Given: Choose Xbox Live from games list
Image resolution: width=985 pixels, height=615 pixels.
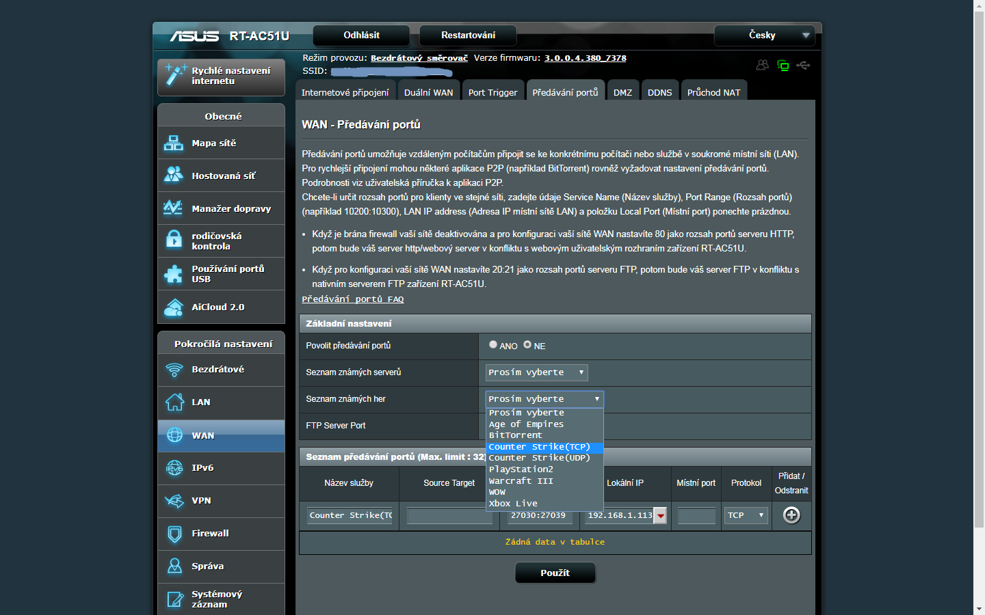Looking at the screenshot, I should 513,504.
